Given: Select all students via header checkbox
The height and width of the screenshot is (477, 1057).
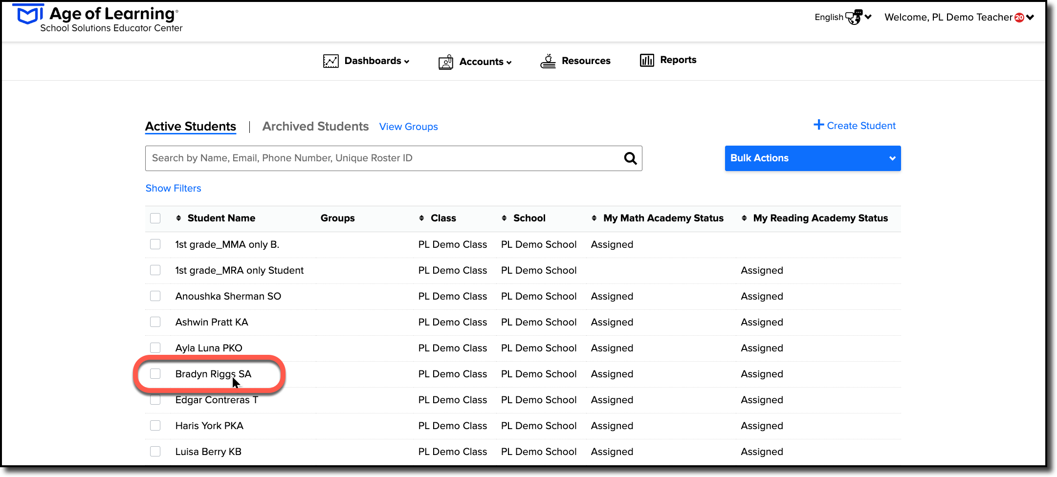Looking at the screenshot, I should coord(155,218).
